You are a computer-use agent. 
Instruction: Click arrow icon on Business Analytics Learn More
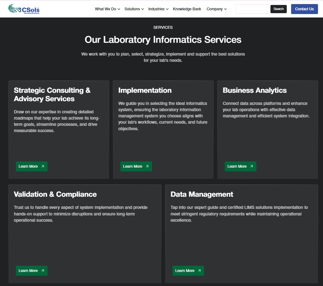[x=252, y=166]
